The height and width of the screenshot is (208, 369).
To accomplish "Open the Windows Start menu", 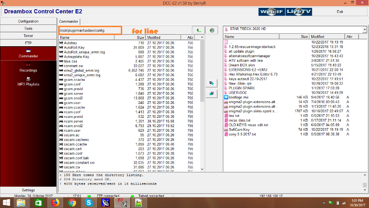I will 6,203.
